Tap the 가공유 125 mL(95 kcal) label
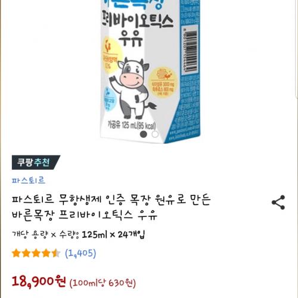The width and height of the screenshot is (298, 298). tap(132, 125)
